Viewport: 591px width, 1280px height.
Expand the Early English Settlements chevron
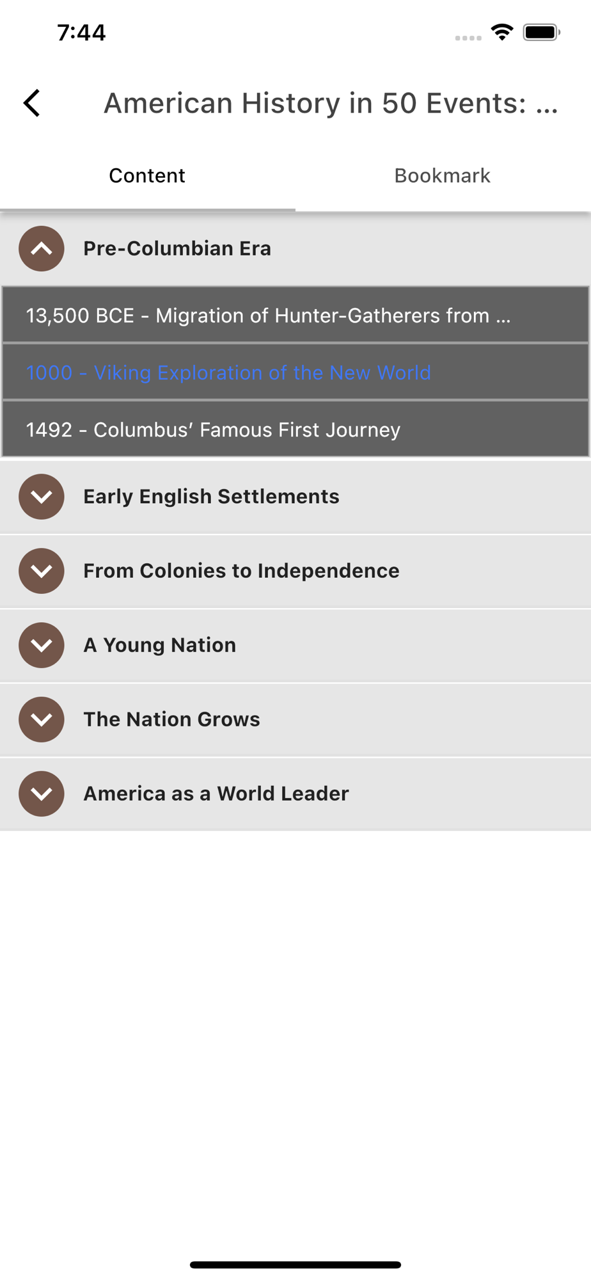[42, 497]
